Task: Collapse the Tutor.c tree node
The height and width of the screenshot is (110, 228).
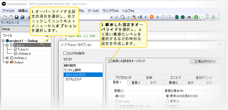Action: [x=8, y=45]
